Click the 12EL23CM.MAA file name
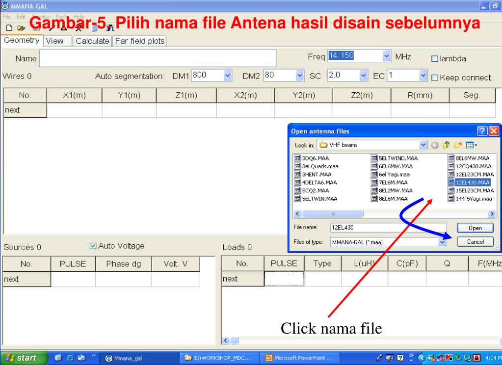Screen dimensions: 502x365 pyautogui.click(x=475, y=175)
